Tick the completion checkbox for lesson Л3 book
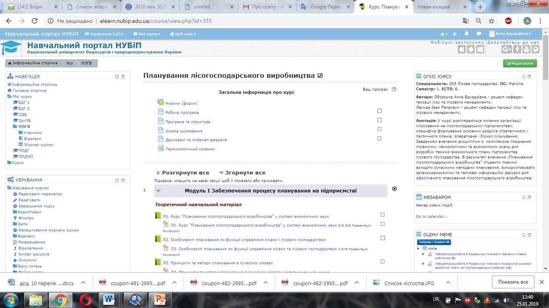This screenshot has height=308, width=549. [x=383, y=261]
